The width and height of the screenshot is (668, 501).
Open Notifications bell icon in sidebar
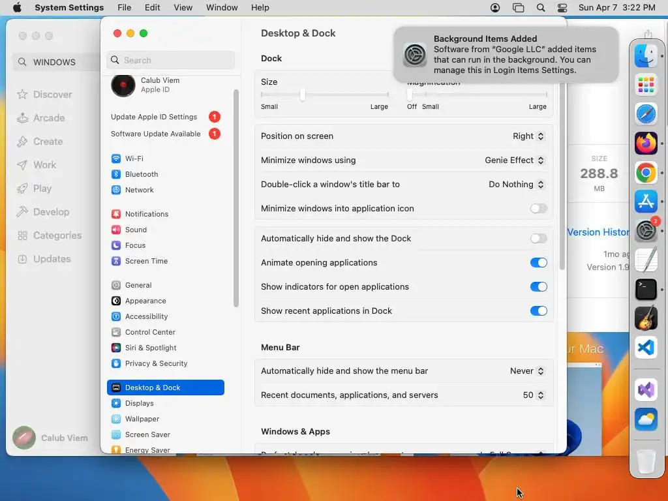pos(116,214)
